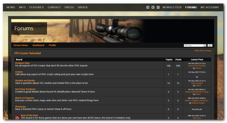Open the Profile tab
Screen dimensions: 227x123
point(53,45)
